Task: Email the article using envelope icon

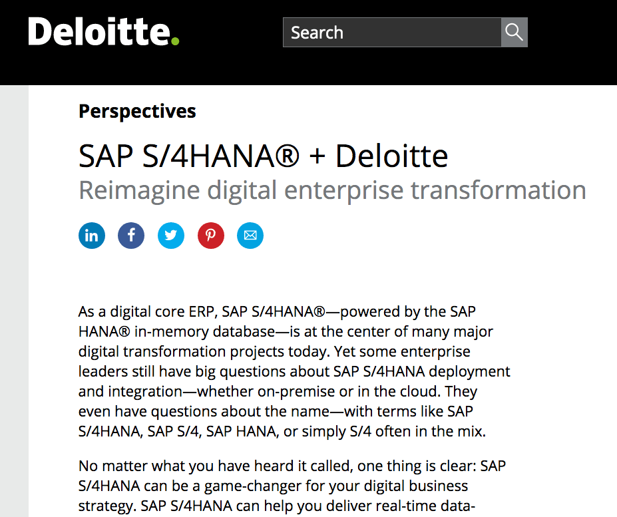Action: [x=250, y=236]
